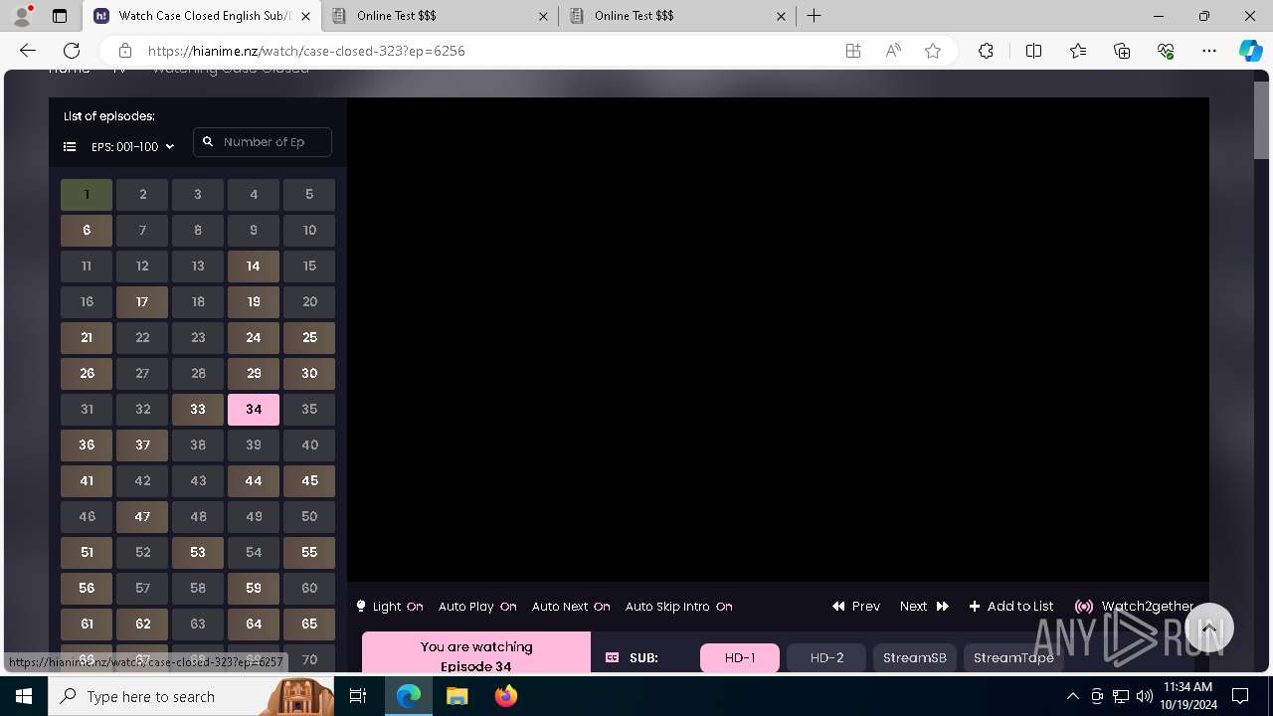Viewport: 1273px width, 716px height.
Task: Open browser Collections
Action: tap(1122, 51)
